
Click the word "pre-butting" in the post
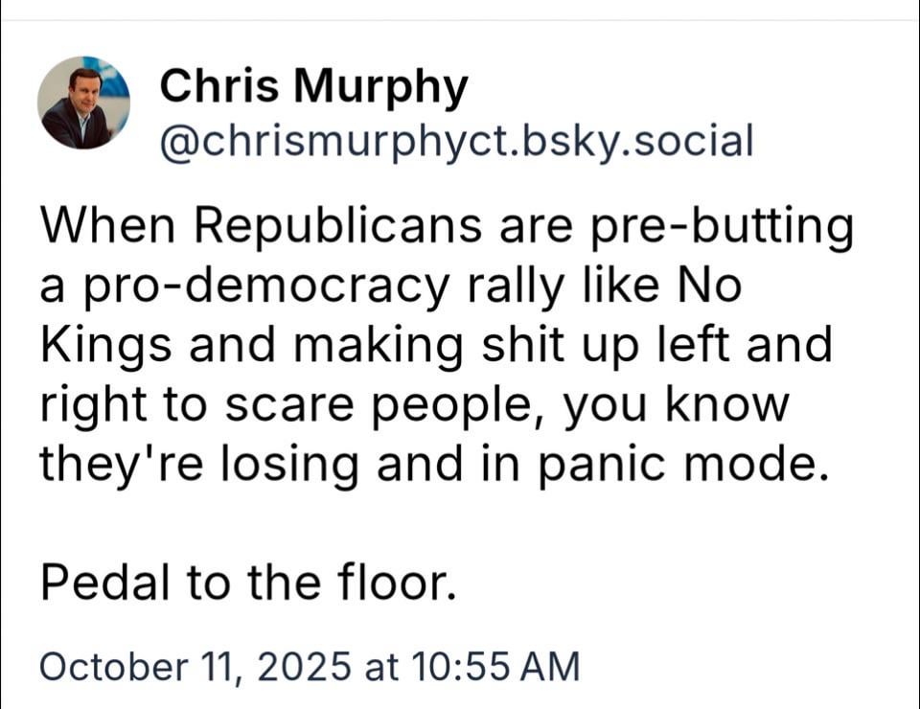pos(719,228)
